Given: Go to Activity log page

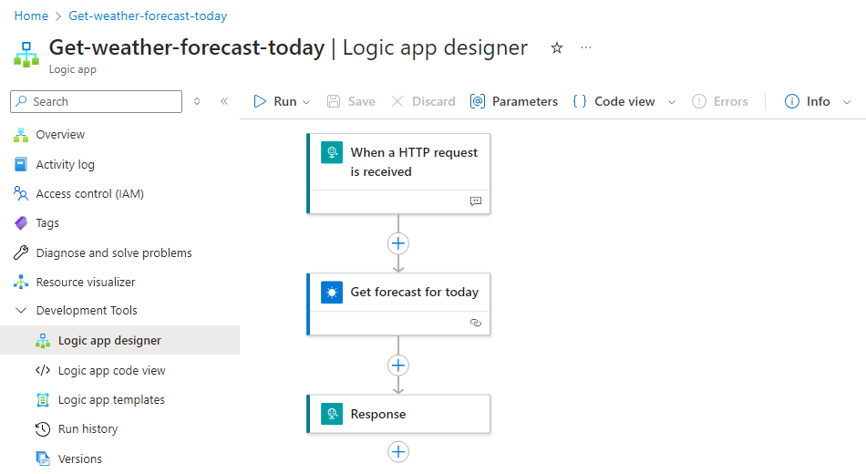Looking at the screenshot, I should [65, 165].
